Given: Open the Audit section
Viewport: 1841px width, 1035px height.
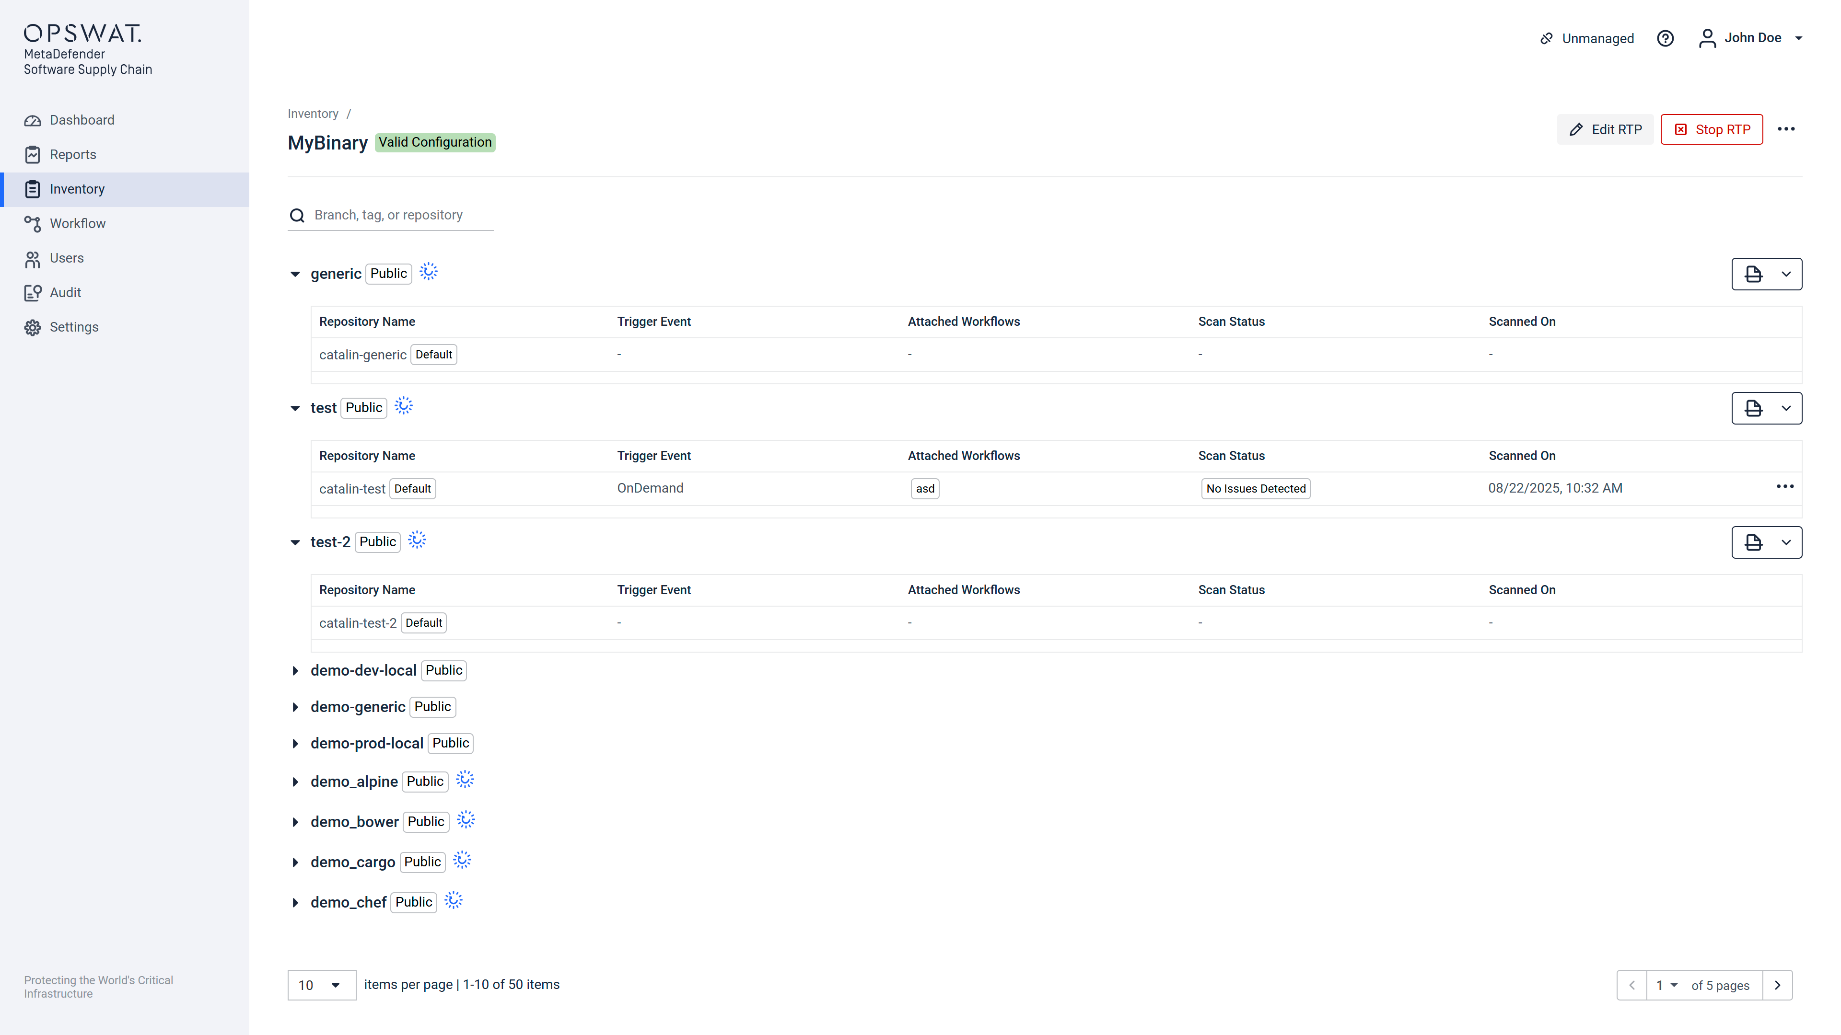Looking at the screenshot, I should pyautogui.click(x=124, y=292).
